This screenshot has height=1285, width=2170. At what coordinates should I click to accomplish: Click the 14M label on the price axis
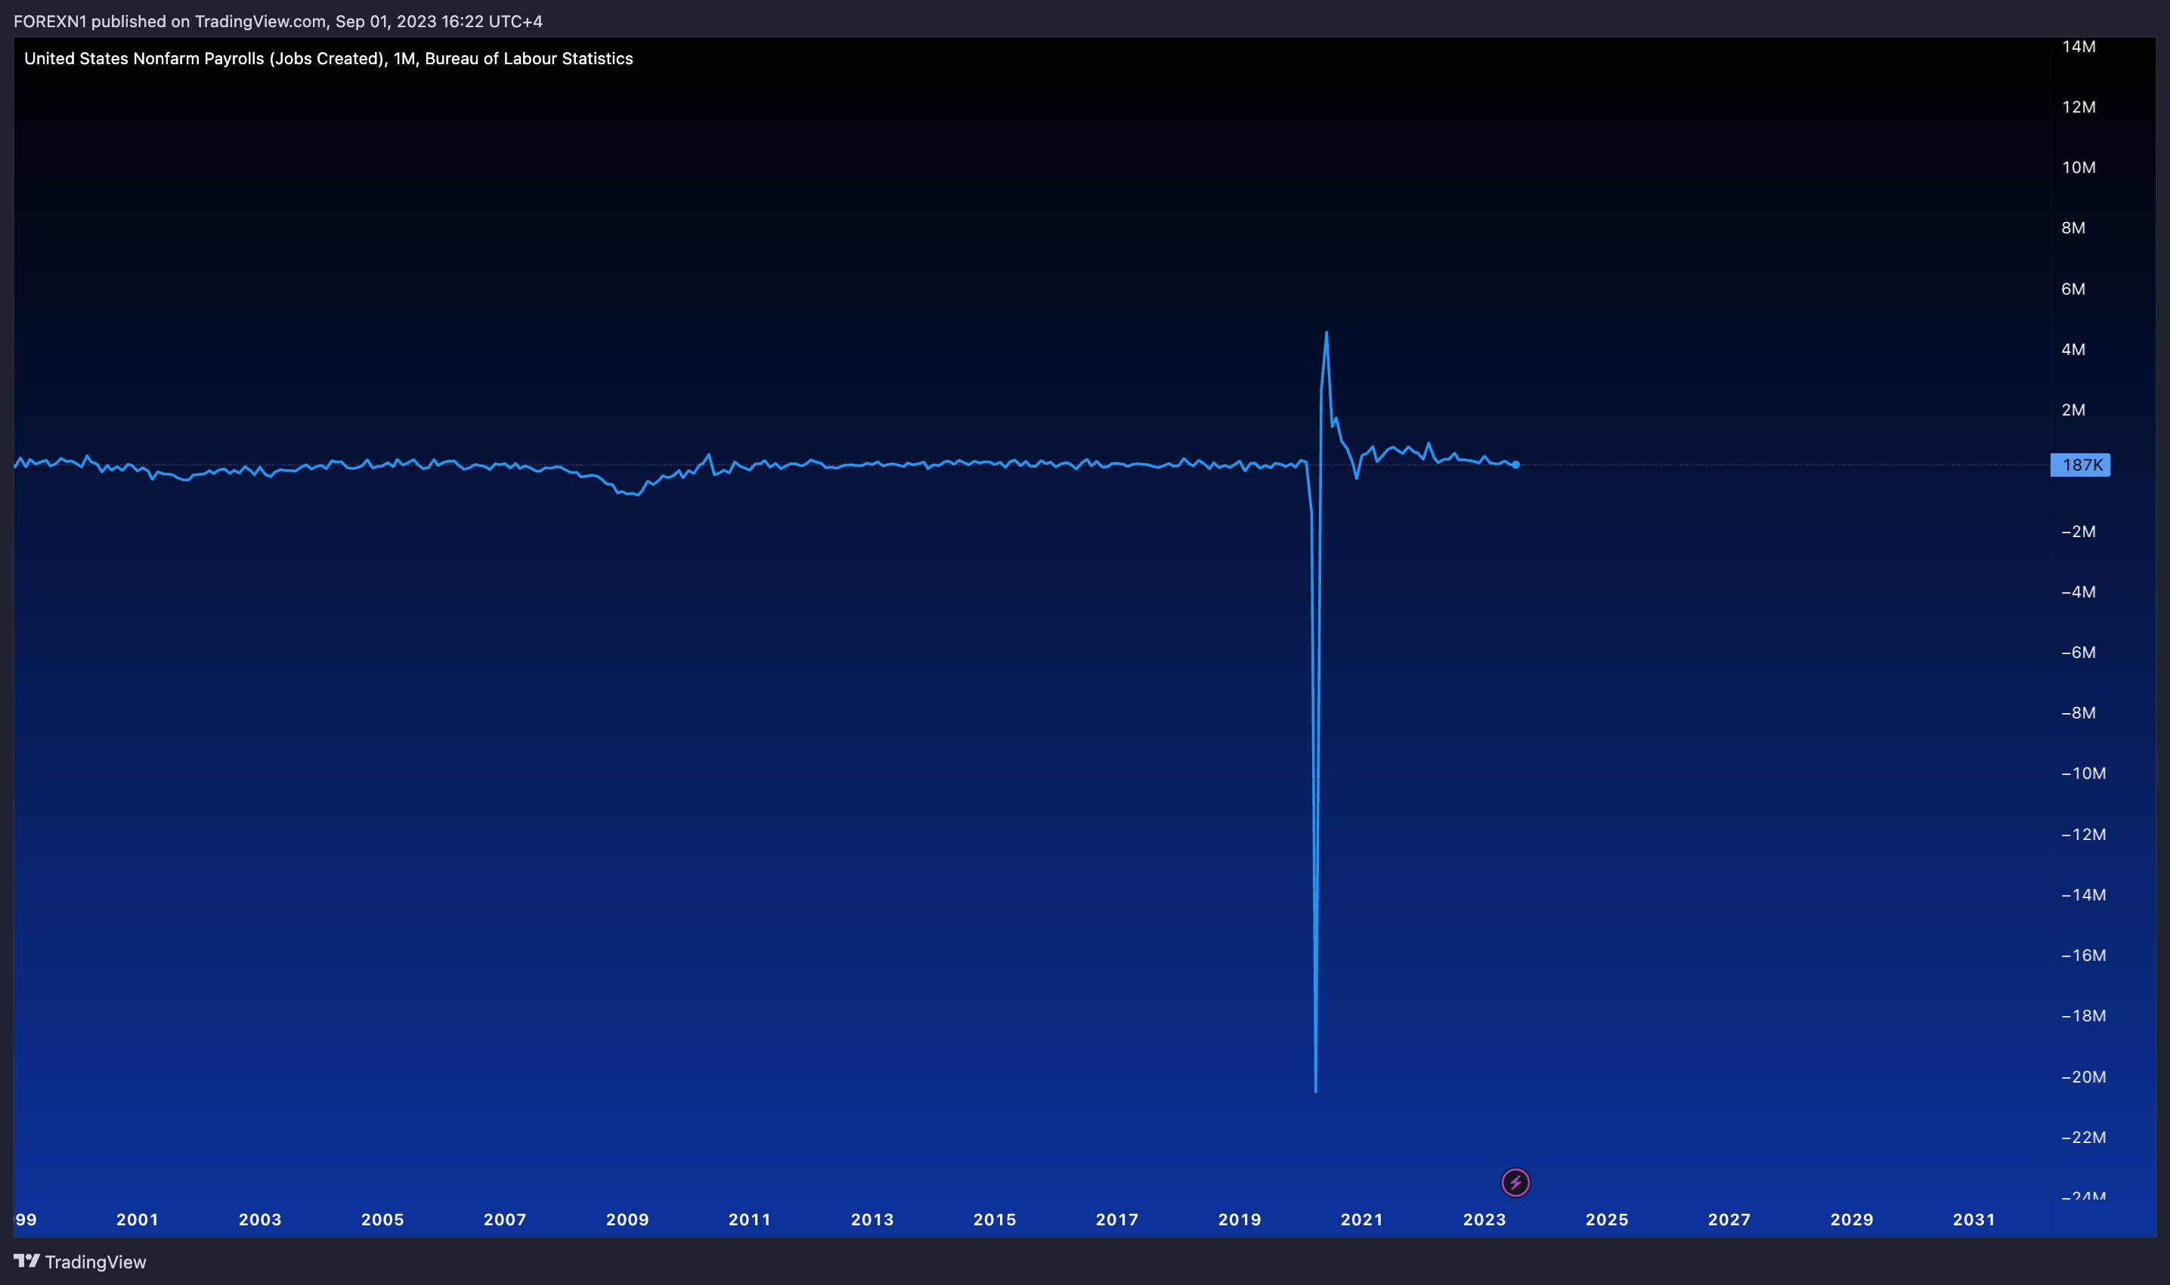2079,46
